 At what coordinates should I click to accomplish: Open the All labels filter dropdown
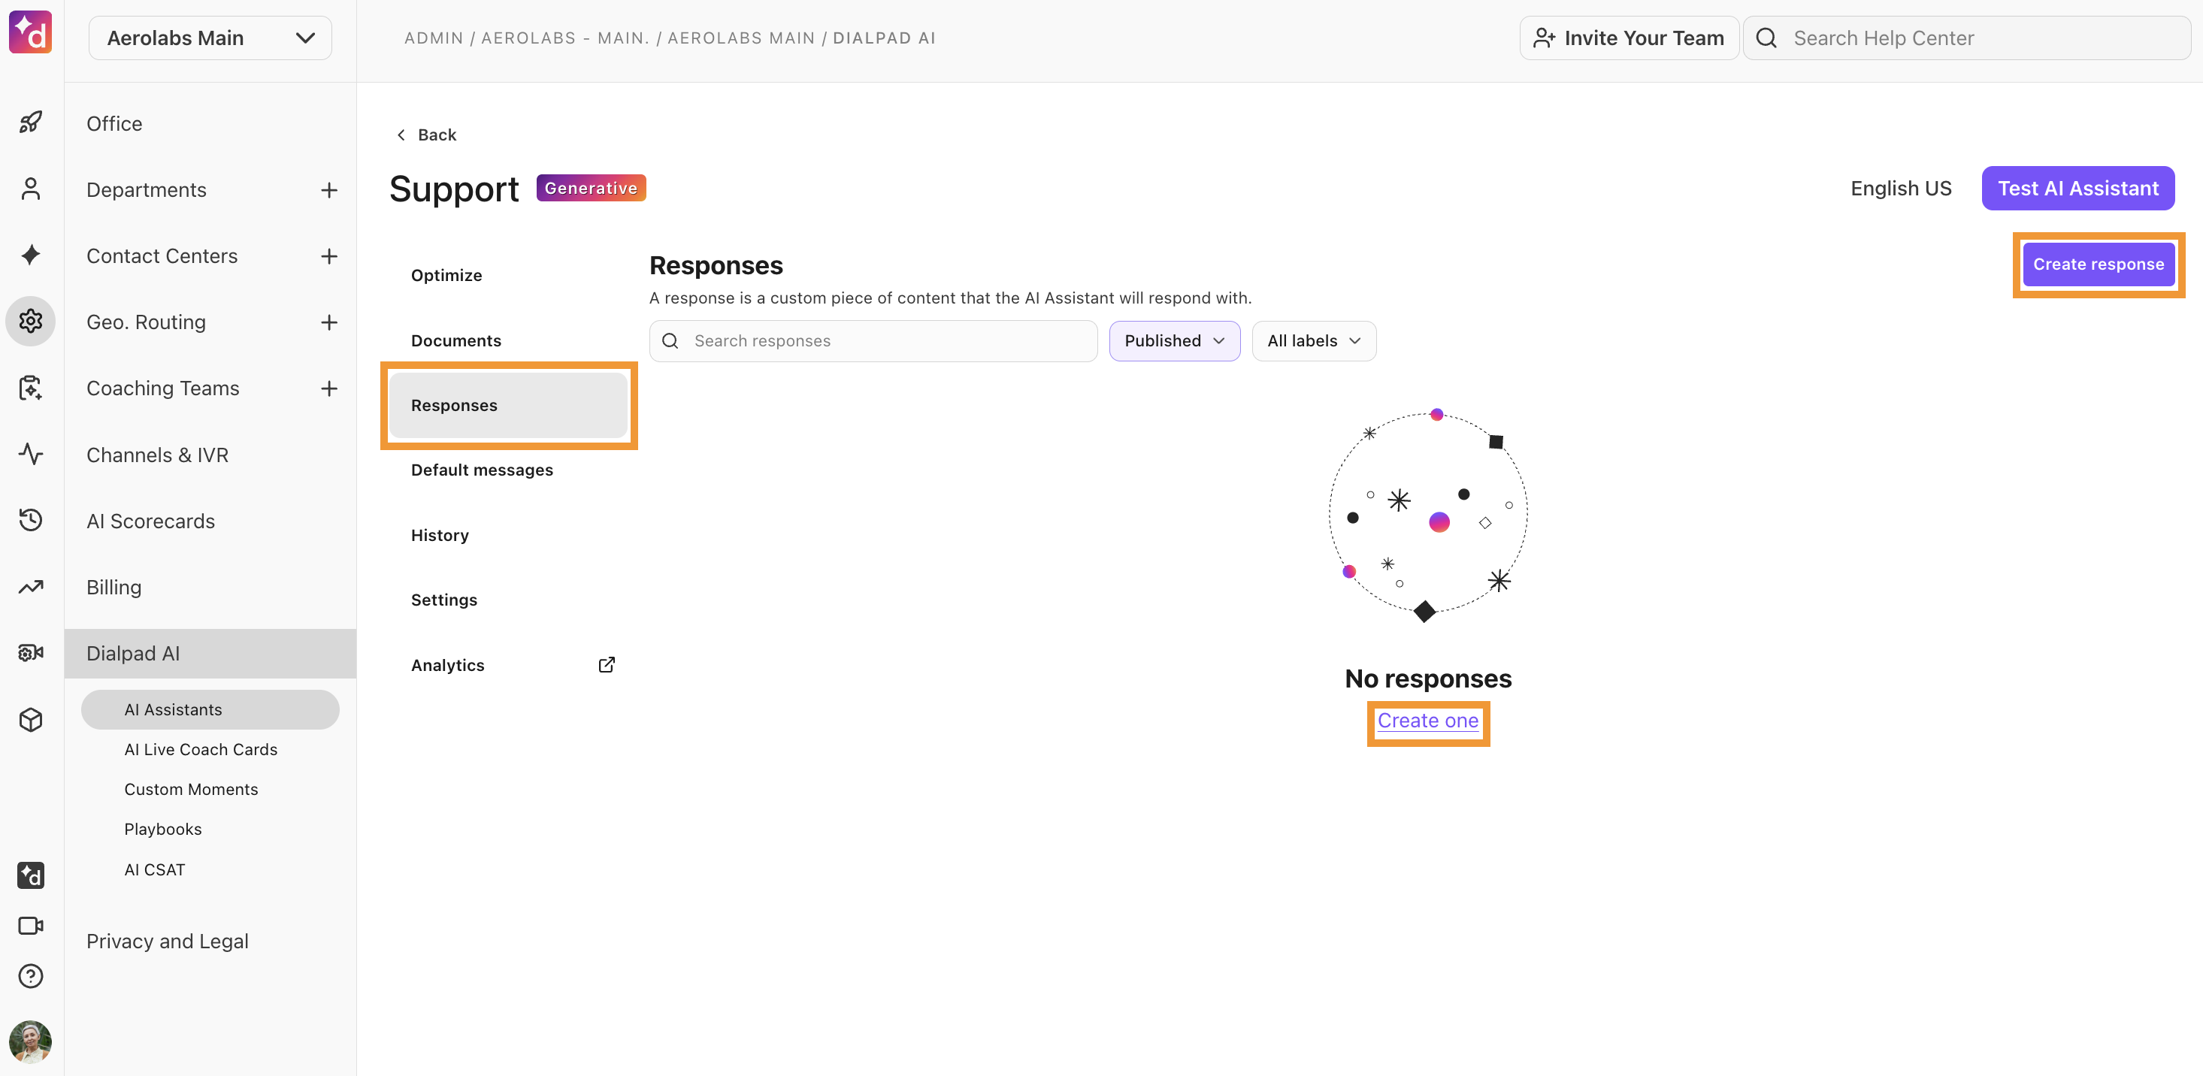tap(1314, 341)
